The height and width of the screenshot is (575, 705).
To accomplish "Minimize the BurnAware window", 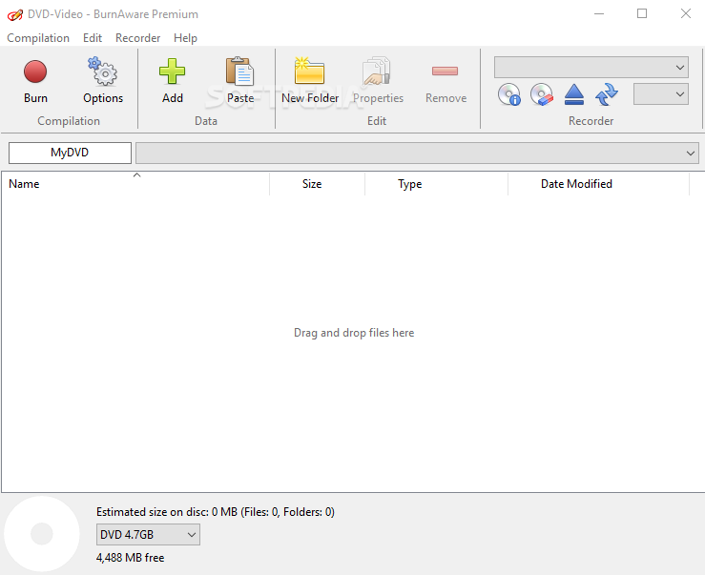I will [599, 14].
